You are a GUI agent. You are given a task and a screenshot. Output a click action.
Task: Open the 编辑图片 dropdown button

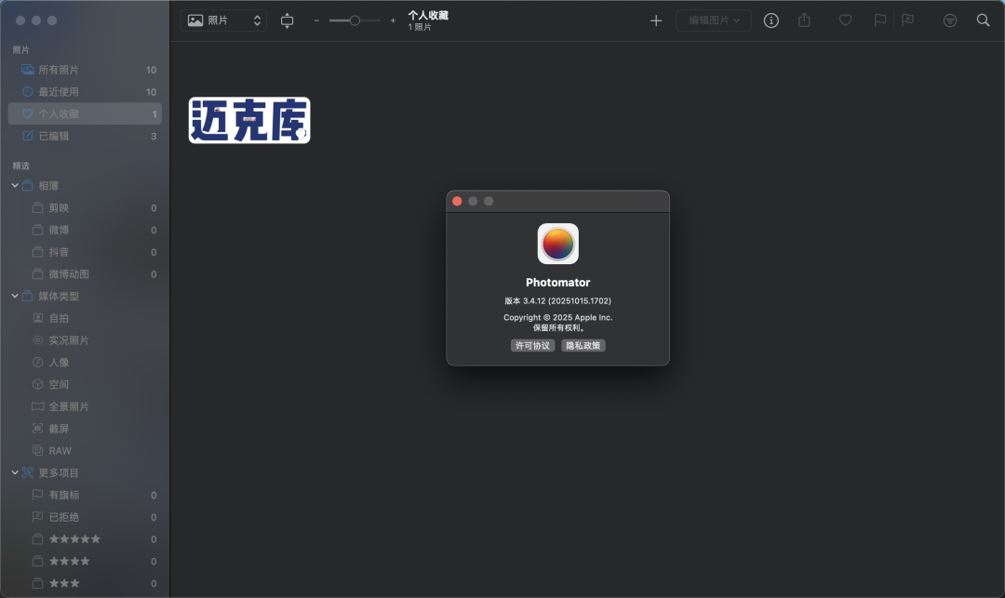714,20
